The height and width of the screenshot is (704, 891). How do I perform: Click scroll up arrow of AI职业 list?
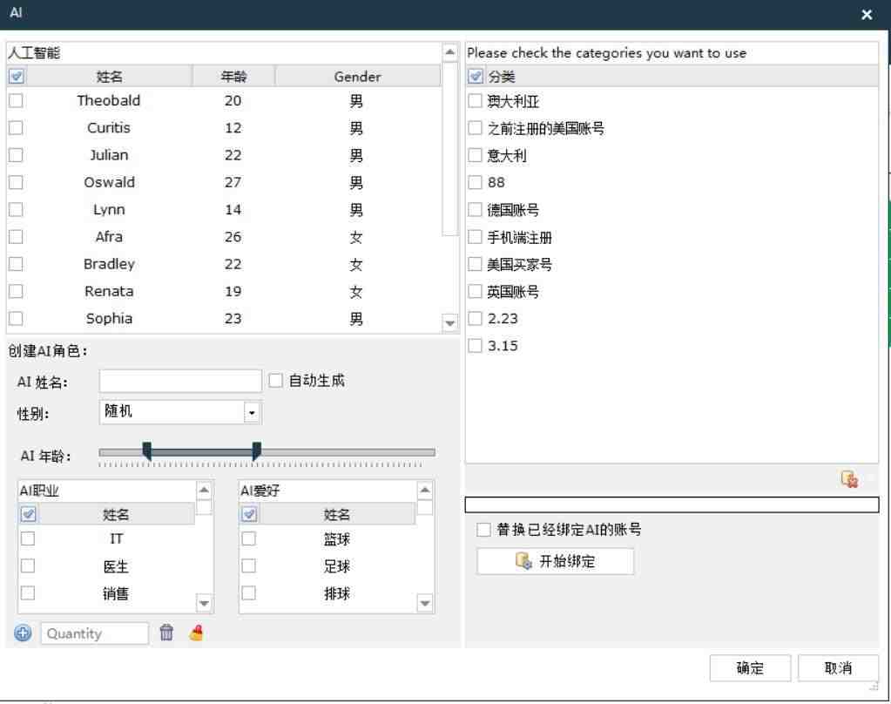pos(204,491)
